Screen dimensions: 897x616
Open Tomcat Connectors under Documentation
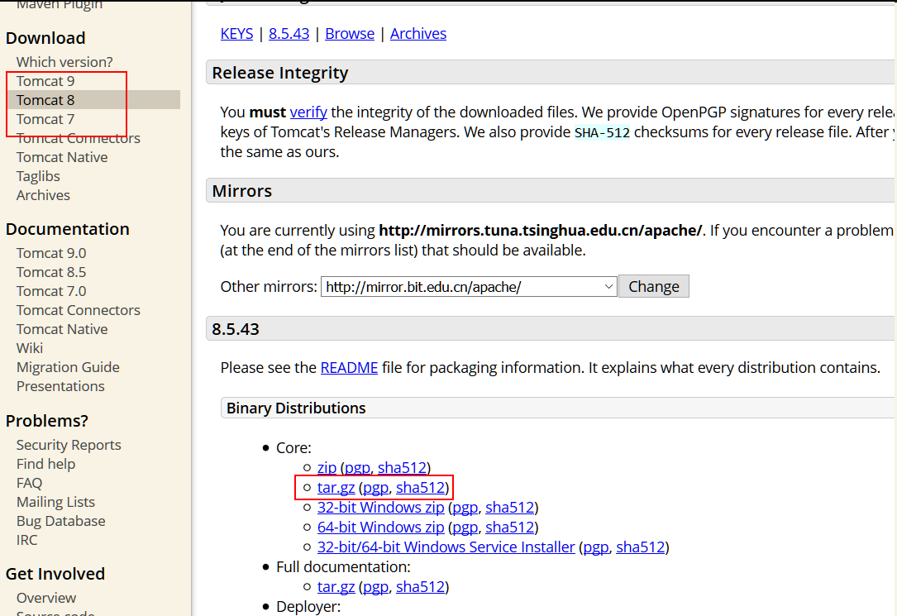(79, 310)
